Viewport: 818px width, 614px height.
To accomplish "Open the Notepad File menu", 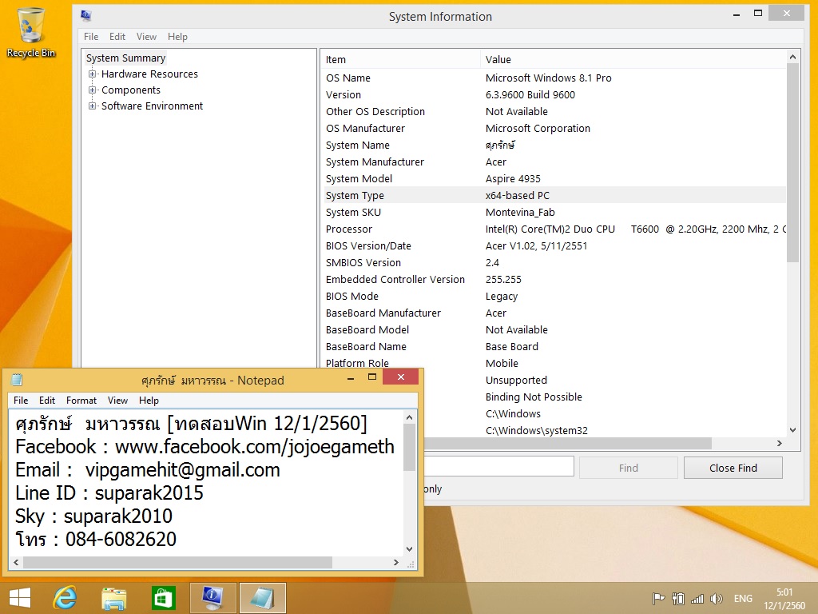I will pyautogui.click(x=21, y=401).
